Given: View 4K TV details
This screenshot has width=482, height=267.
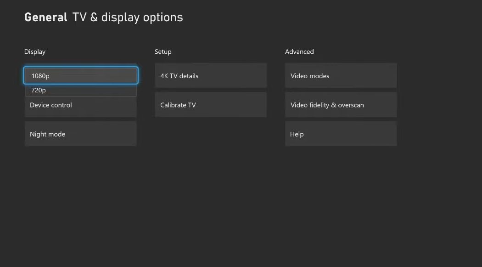Looking at the screenshot, I should (210, 75).
